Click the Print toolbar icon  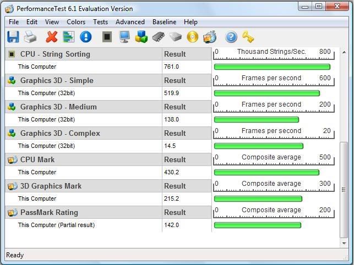point(30,37)
